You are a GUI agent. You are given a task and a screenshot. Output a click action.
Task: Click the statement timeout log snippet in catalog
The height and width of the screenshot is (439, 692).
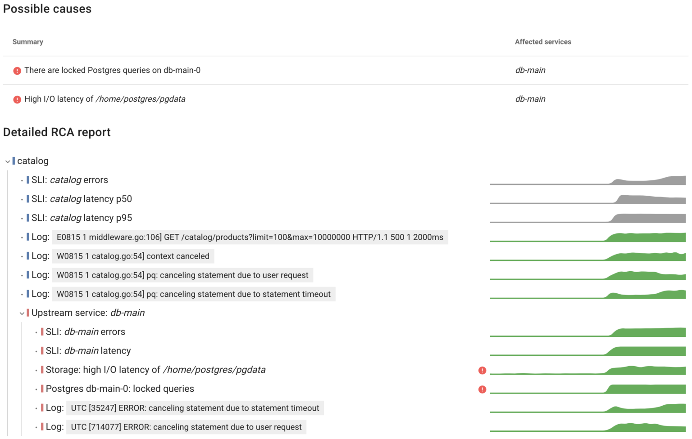point(194,294)
